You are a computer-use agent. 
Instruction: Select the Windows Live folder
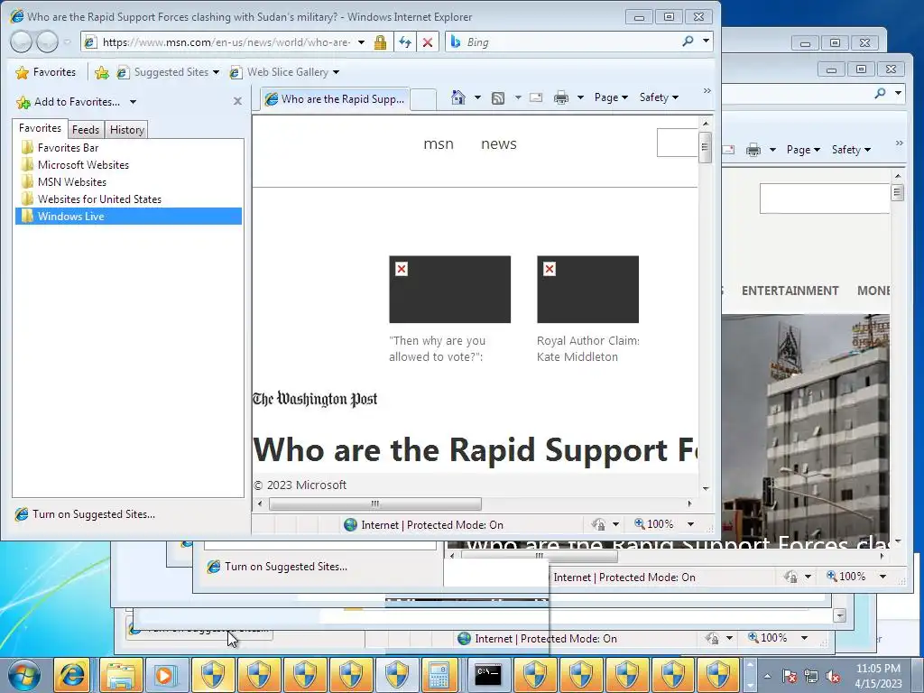(128, 217)
